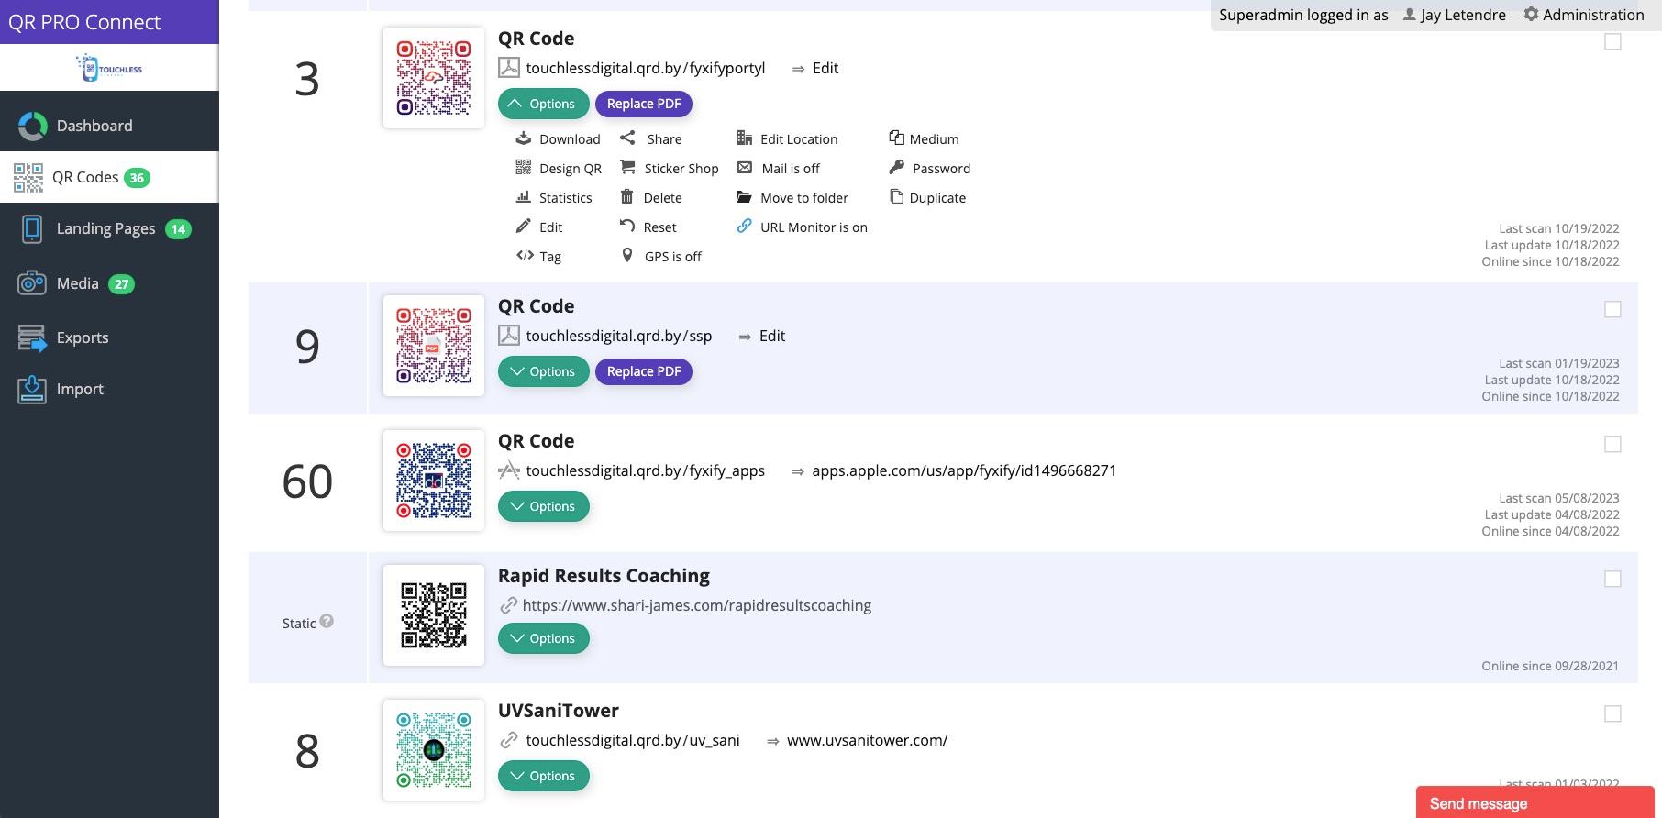The width and height of the screenshot is (1662, 818).
Task: Select checkbox for fyxifyportyl QR code
Action: [1612, 42]
